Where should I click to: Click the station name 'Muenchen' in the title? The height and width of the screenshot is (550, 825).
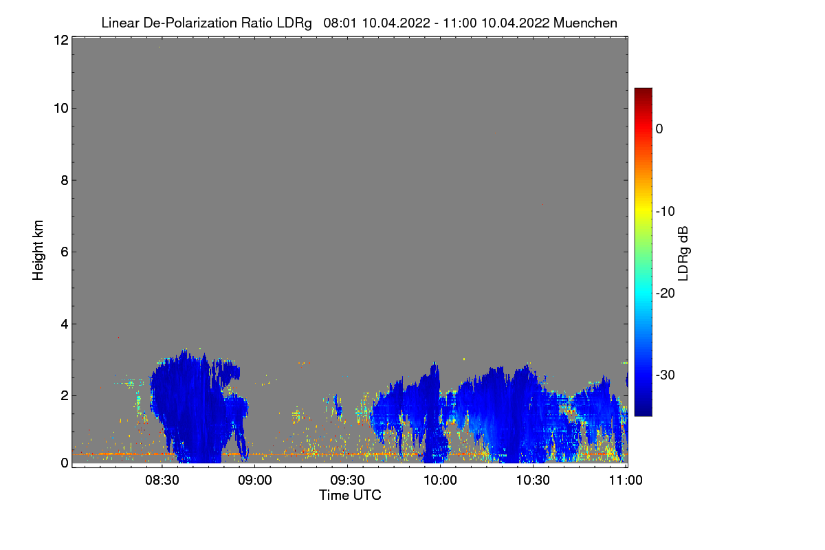pyautogui.click(x=585, y=23)
